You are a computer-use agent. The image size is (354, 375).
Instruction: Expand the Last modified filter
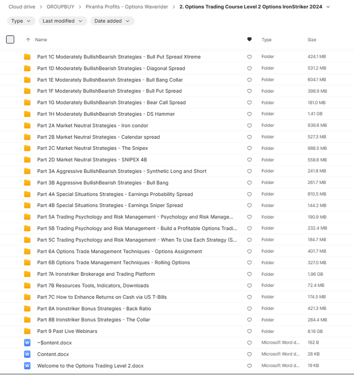pyautogui.click(x=62, y=21)
